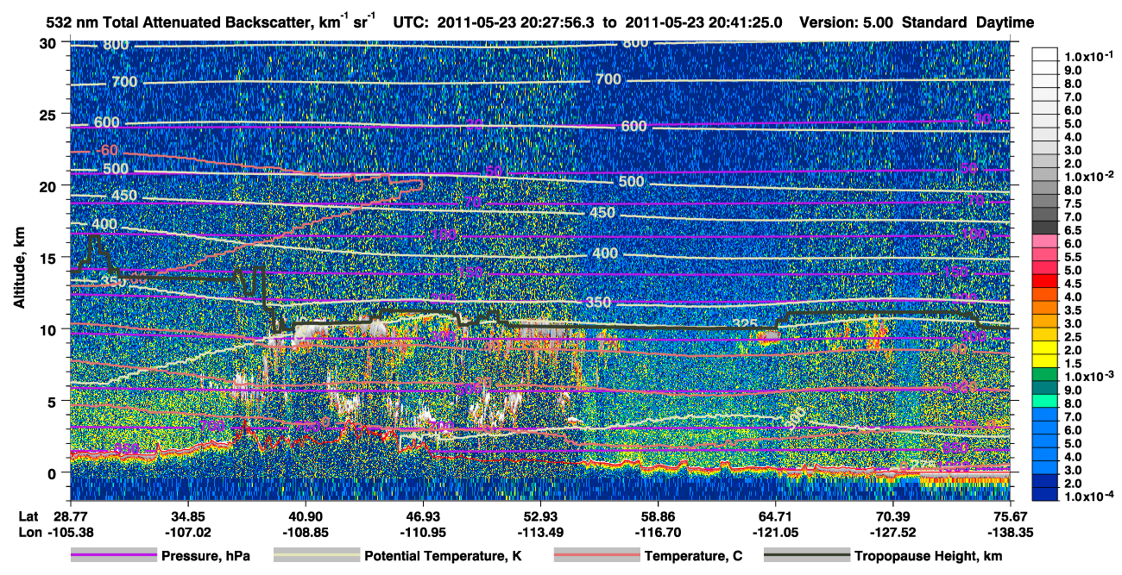Click the colorbar label 1.0x10-1
Viewport: 1122px width, 575px height.
[x=1091, y=56]
